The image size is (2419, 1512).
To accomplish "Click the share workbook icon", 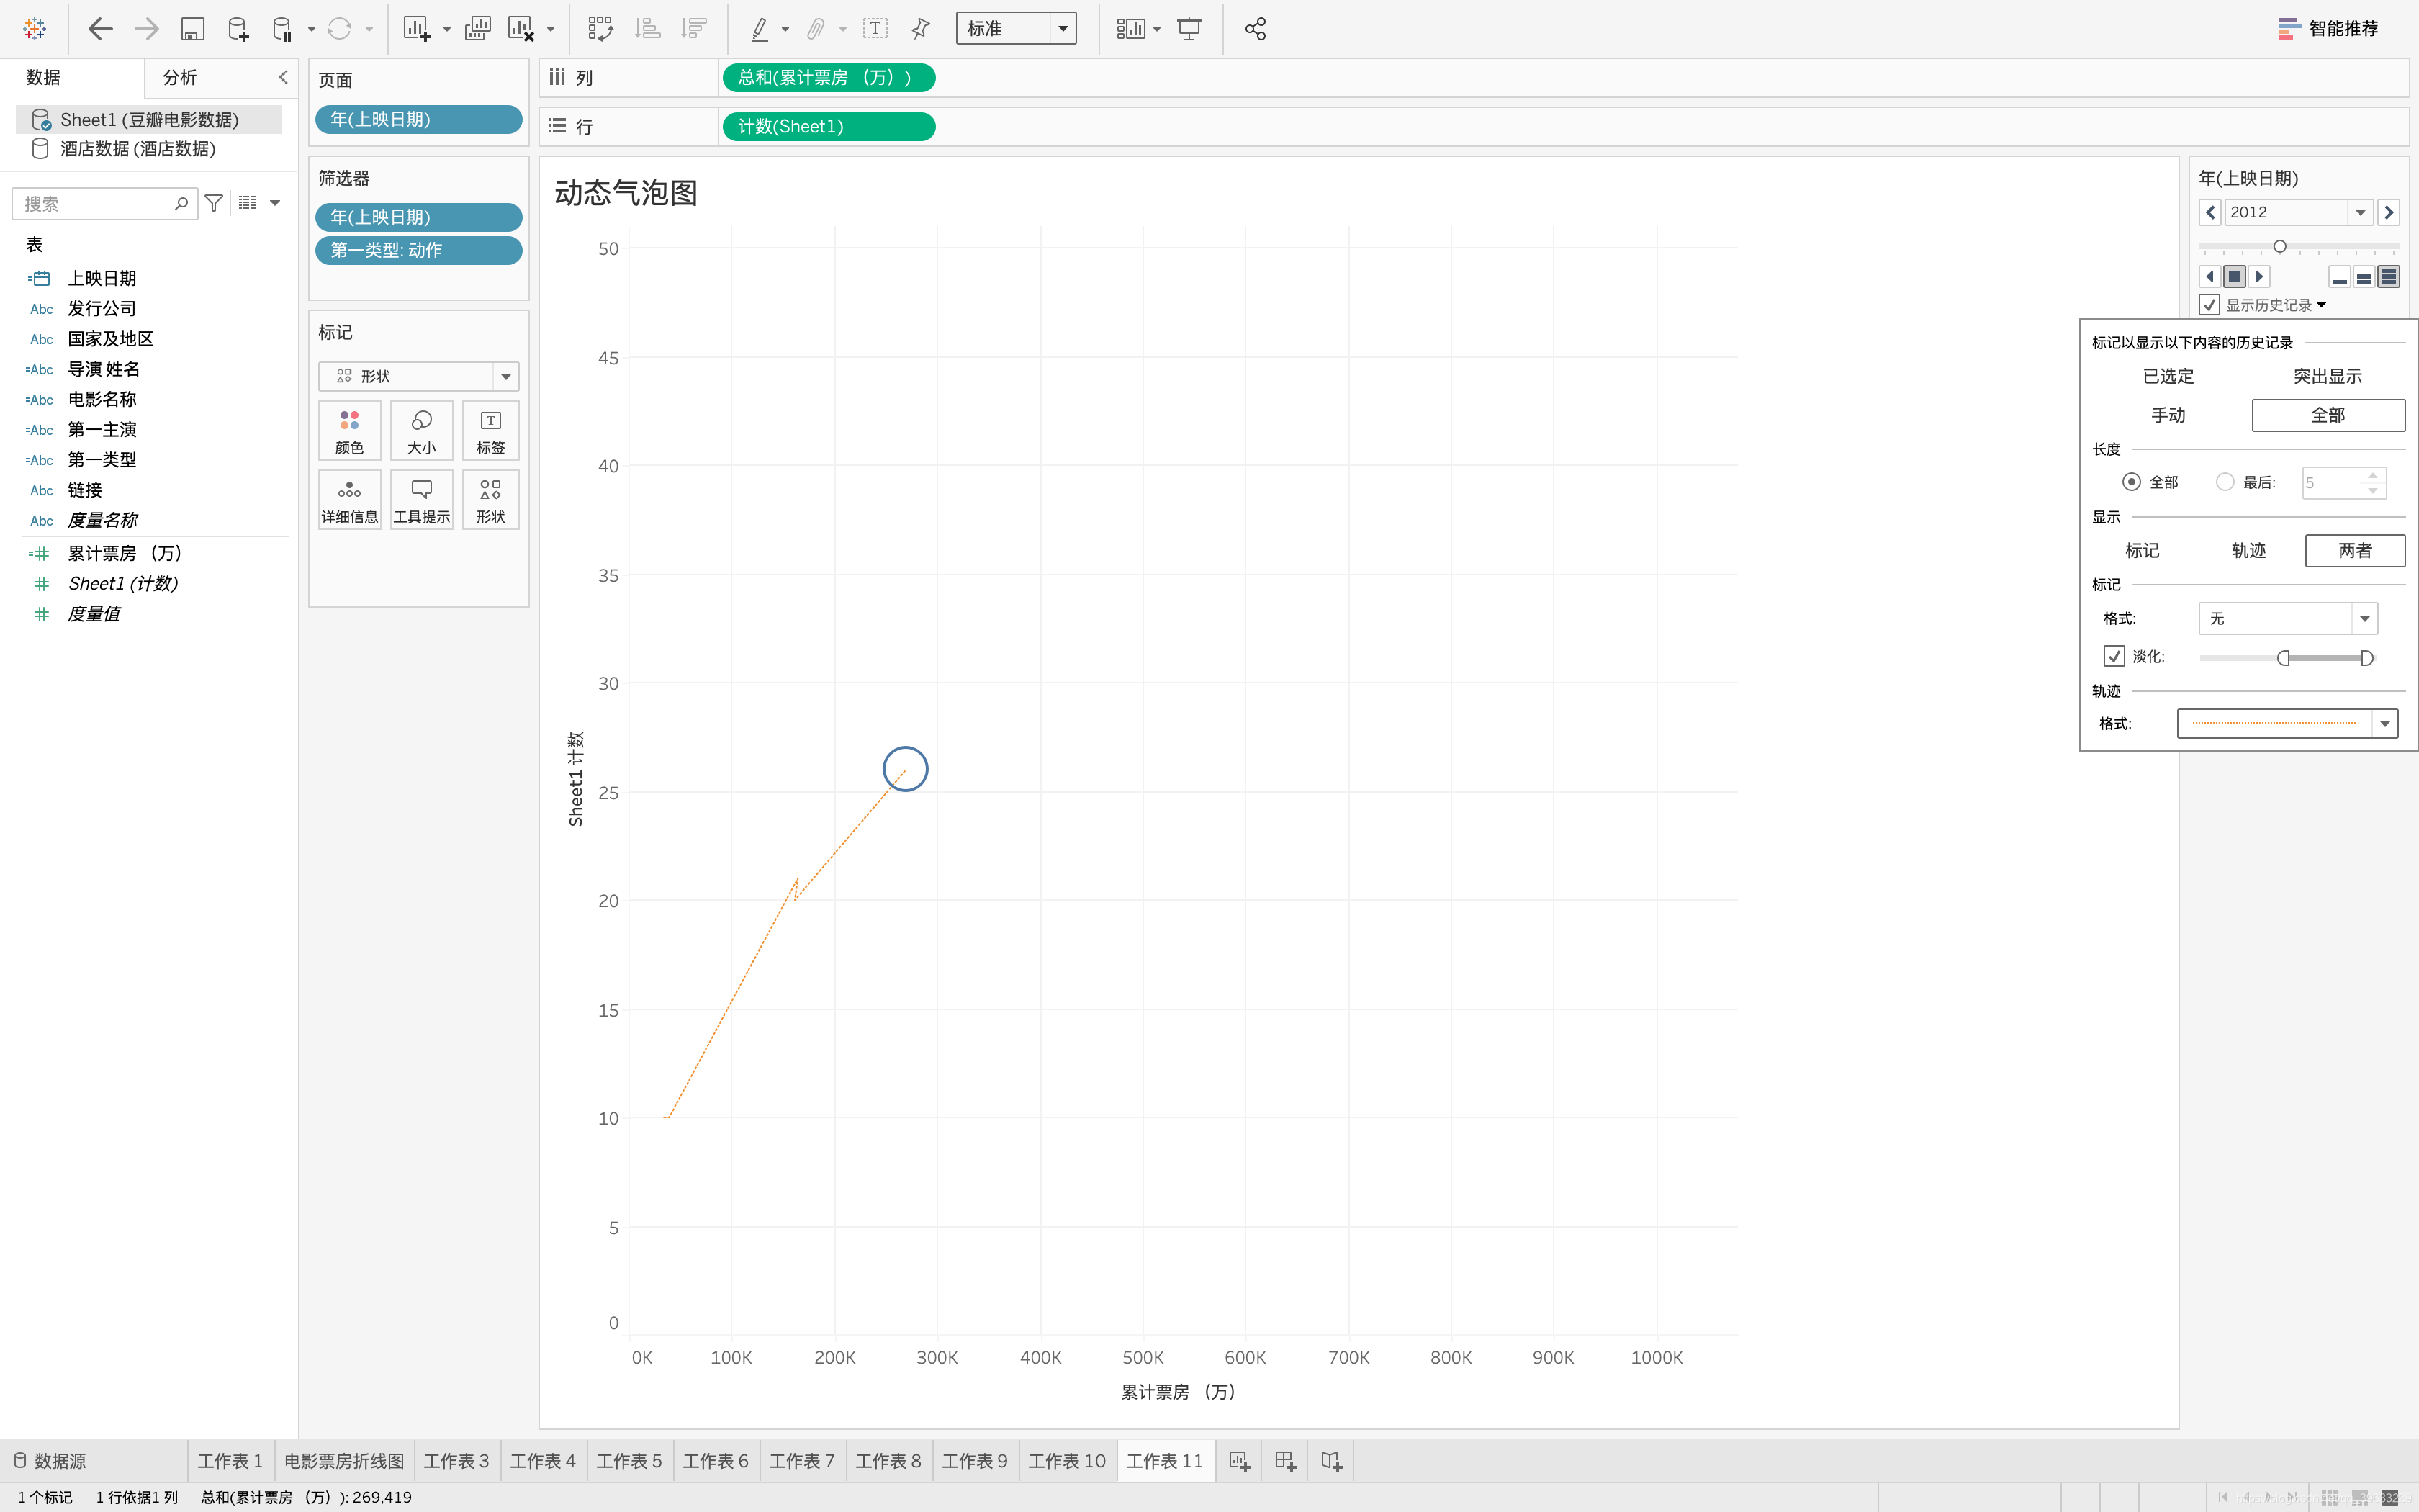I will coord(1256,29).
